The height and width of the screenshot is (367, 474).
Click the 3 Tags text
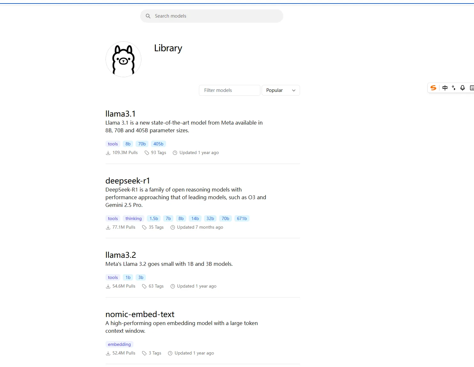point(155,353)
